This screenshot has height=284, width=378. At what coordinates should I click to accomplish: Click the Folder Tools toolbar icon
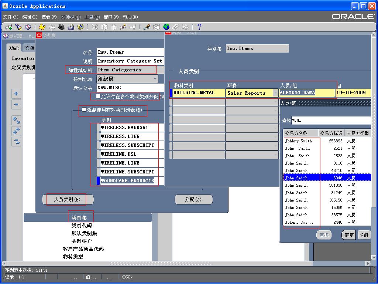(185, 27)
